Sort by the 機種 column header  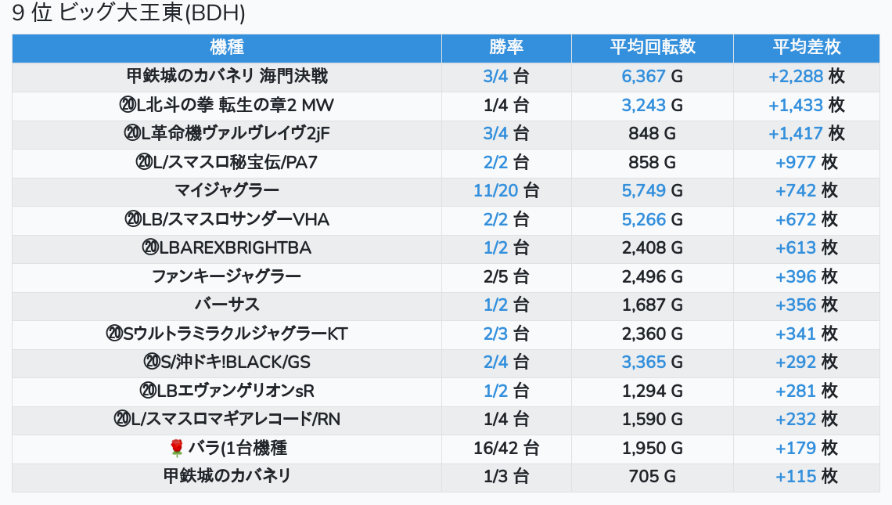[227, 48]
